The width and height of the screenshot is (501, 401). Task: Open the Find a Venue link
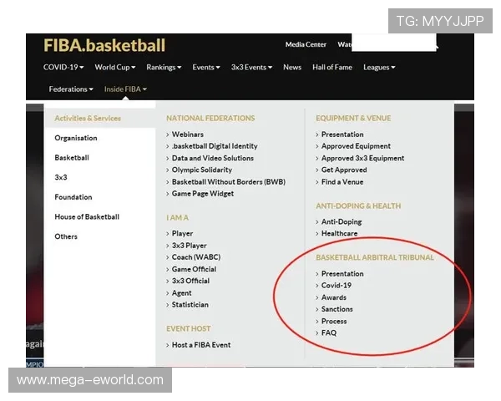[342, 182]
